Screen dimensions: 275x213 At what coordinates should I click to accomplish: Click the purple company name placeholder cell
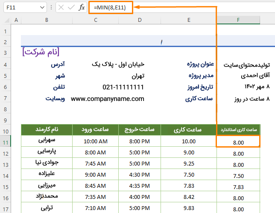[x=41, y=52]
